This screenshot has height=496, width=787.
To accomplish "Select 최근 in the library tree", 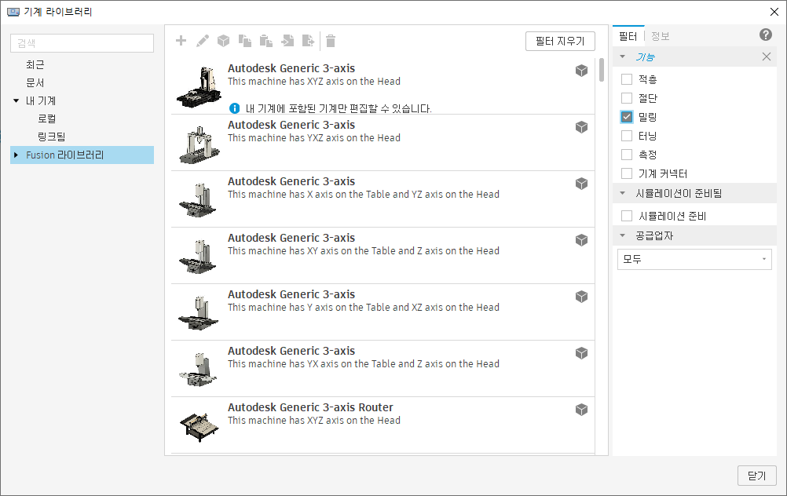I will 35,64.
